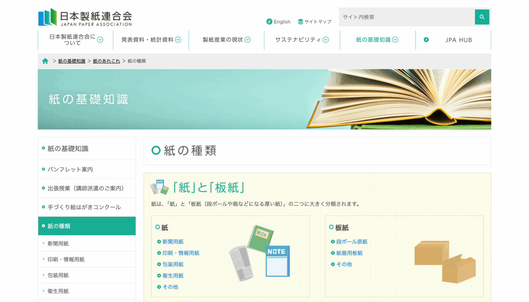The image size is (529, 302).
Task: Select 手づくり絵はがきコンクール in sidebar
Action: 84,207
